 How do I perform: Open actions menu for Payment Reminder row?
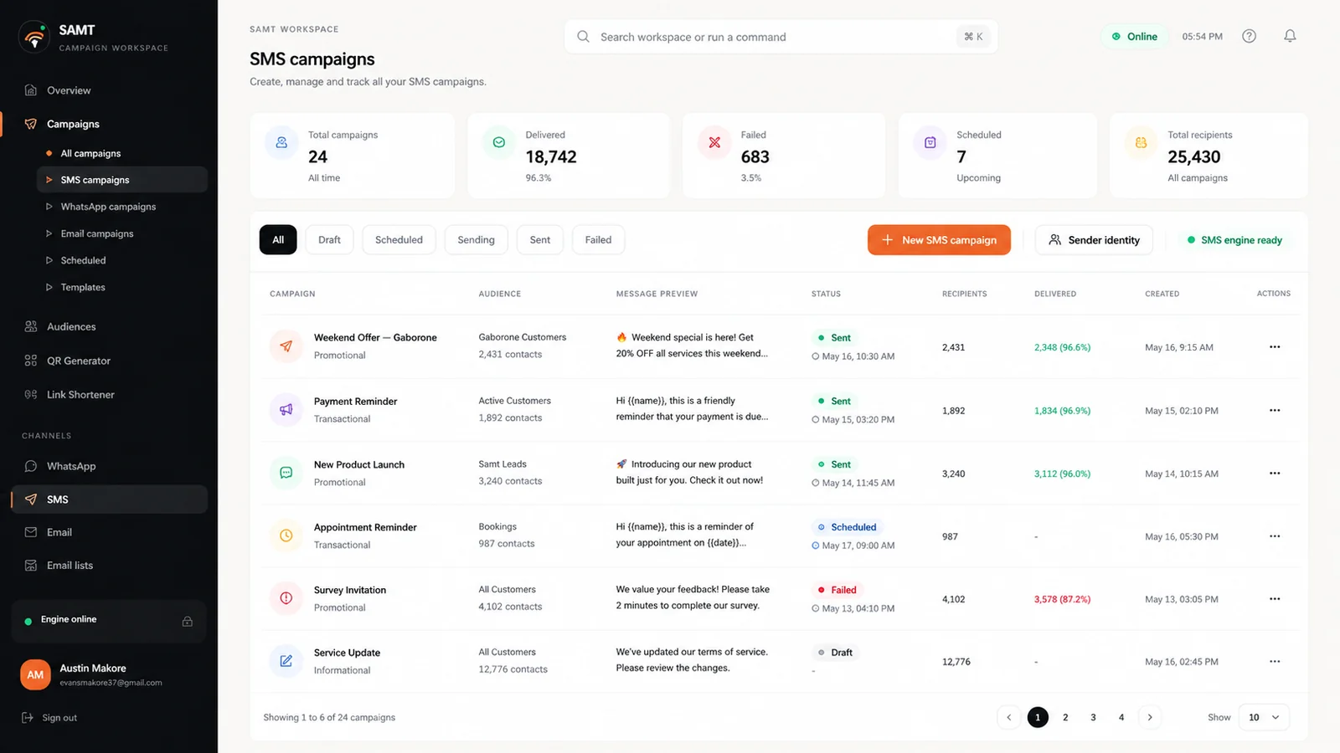pyautogui.click(x=1275, y=410)
